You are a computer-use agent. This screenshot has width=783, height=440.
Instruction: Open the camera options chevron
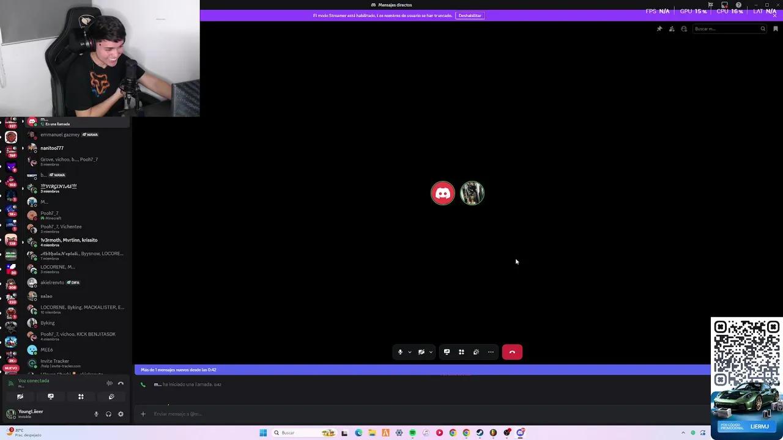431,351
